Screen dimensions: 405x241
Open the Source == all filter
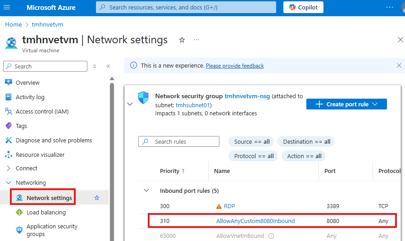click(x=252, y=142)
